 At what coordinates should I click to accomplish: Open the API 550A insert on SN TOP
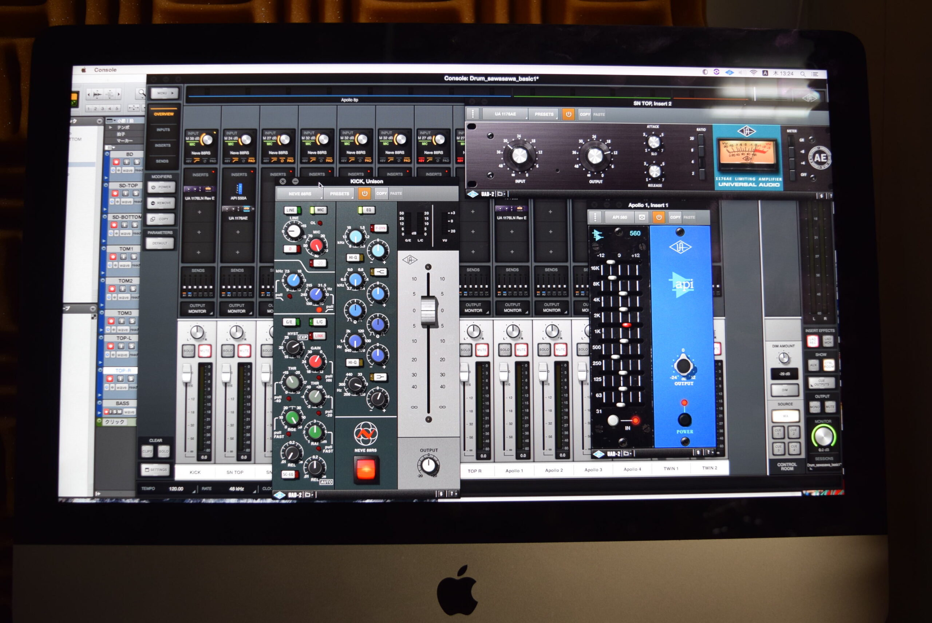(x=238, y=191)
